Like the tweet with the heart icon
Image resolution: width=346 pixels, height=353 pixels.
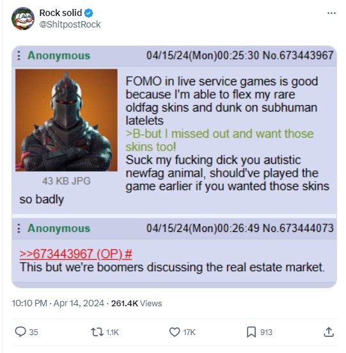click(x=175, y=332)
